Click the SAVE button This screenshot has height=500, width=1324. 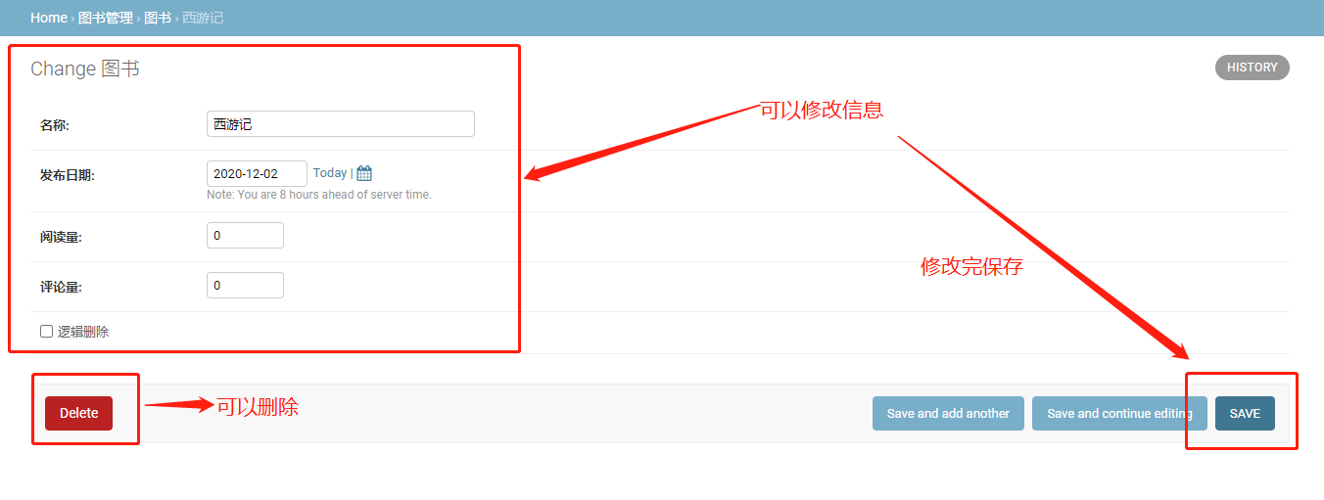1245,413
